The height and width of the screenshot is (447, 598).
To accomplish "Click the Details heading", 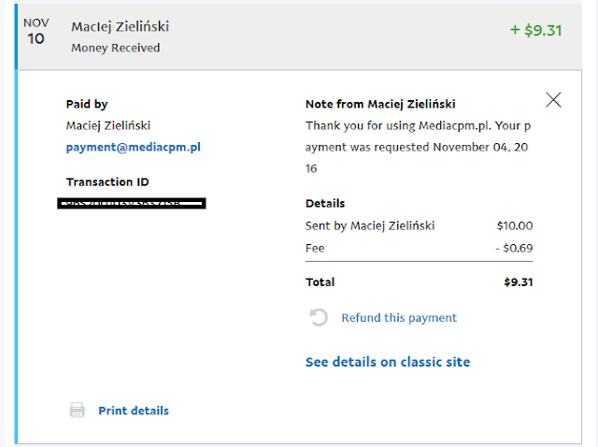I will click(325, 203).
